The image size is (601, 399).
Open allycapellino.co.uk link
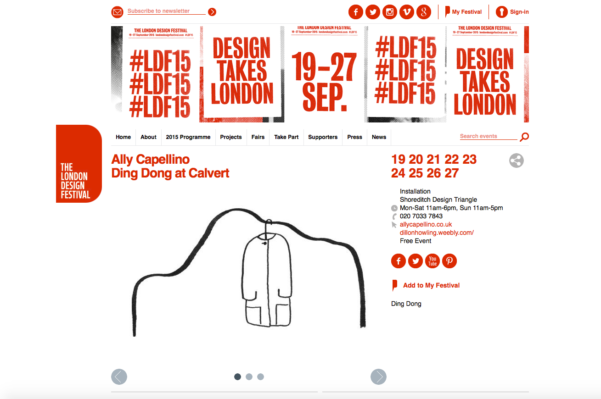(x=426, y=224)
